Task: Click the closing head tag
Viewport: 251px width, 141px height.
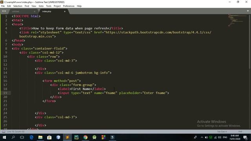Action: pos(18,40)
